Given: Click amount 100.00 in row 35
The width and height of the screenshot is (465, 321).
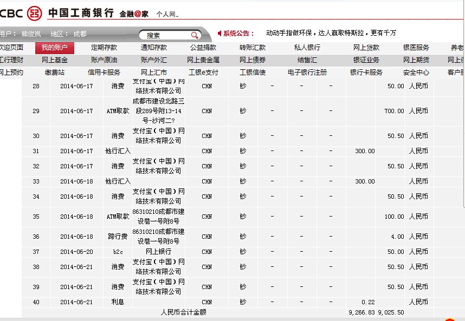Looking at the screenshot, I should coord(394,217).
